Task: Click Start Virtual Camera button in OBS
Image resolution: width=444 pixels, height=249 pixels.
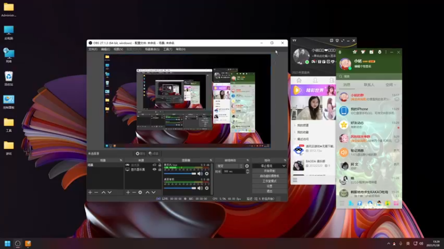Action: click(x=269, y=176)
